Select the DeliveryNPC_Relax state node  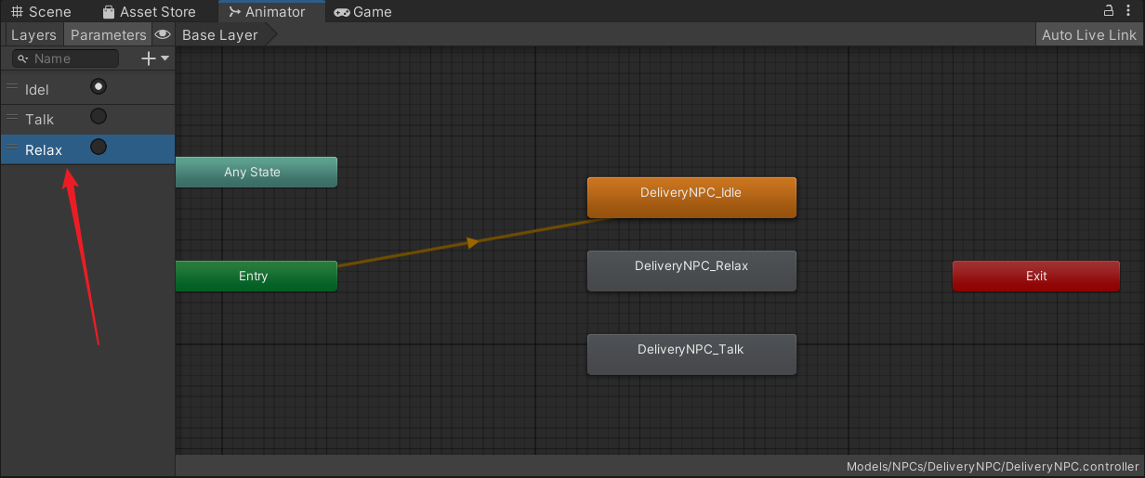691,270
